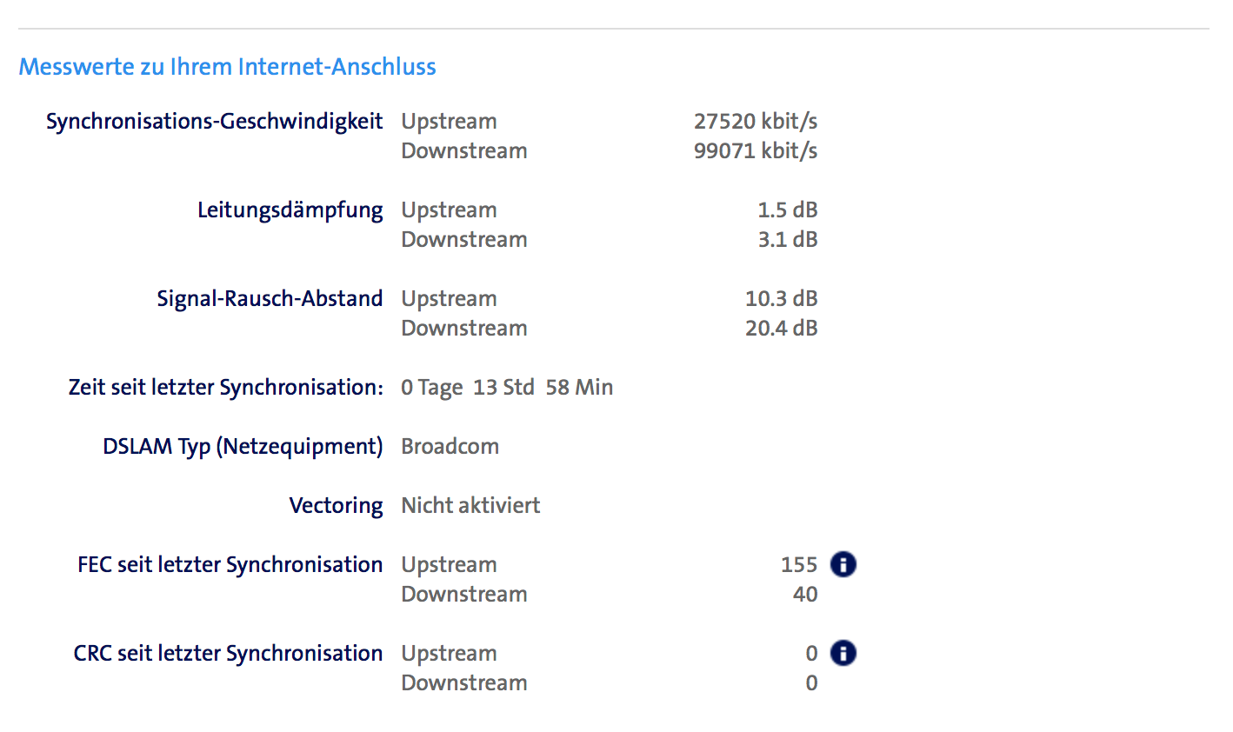Click the FEC upstream count 155
This screenshot has height=732, width=1233.
[x=799, y=564]
